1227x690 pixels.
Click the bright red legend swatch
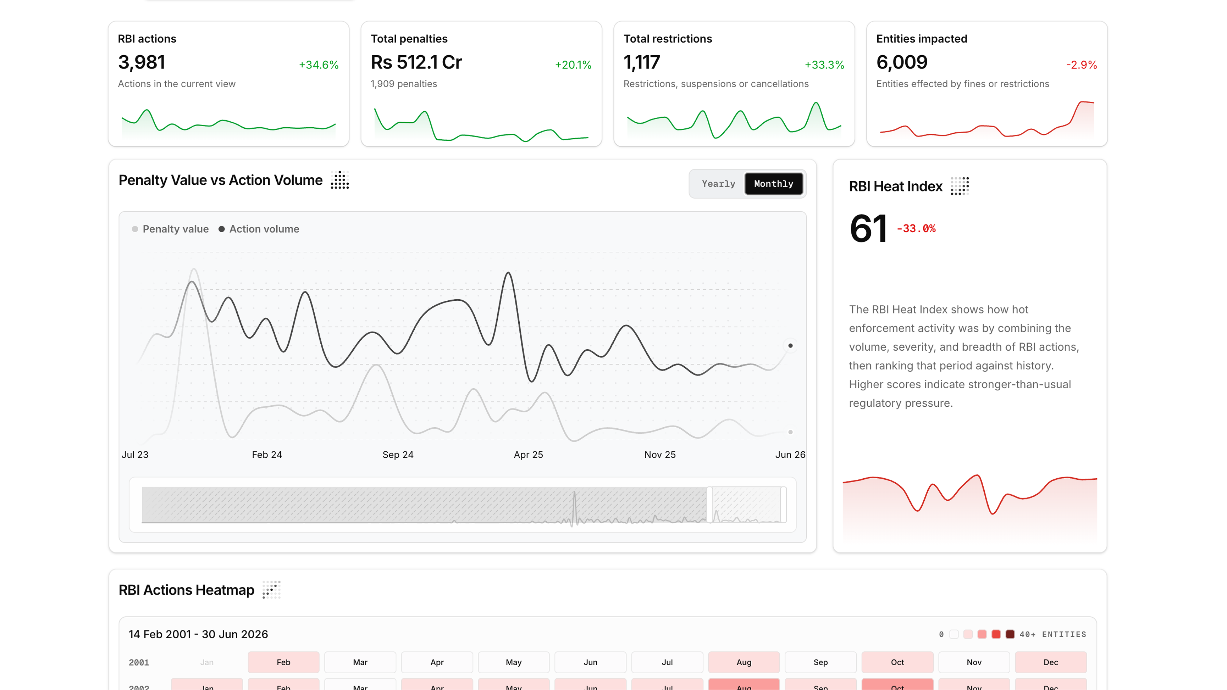point(996,634)
